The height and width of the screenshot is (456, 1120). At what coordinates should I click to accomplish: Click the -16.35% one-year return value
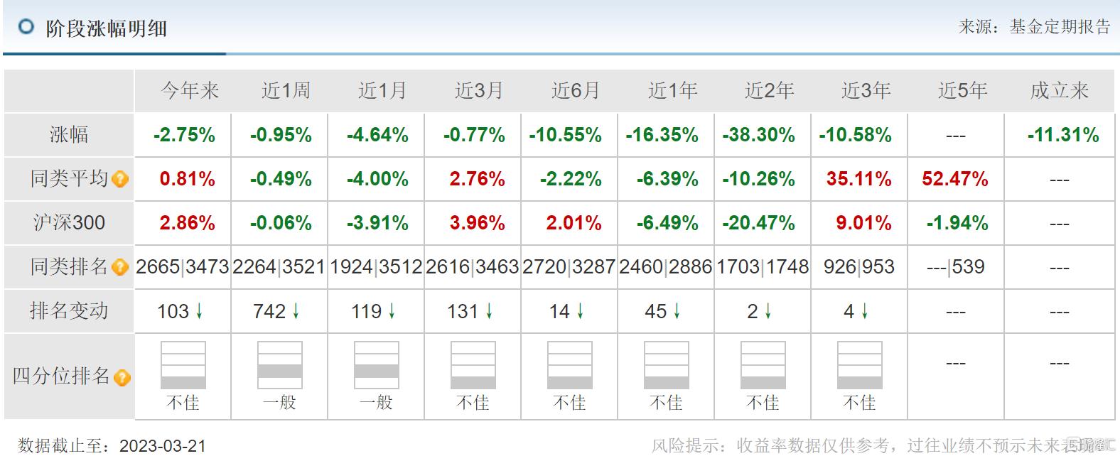pos(662,135)
